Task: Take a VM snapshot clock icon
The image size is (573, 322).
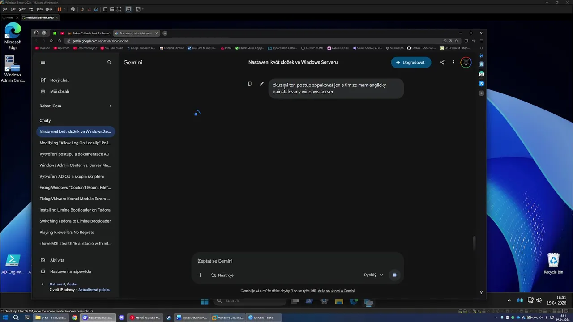Action: coord(82,9)
